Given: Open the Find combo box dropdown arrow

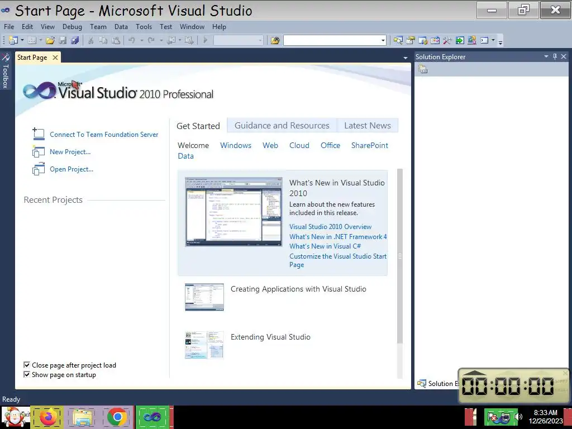Looking at the screenshot, I should point(383,40).
